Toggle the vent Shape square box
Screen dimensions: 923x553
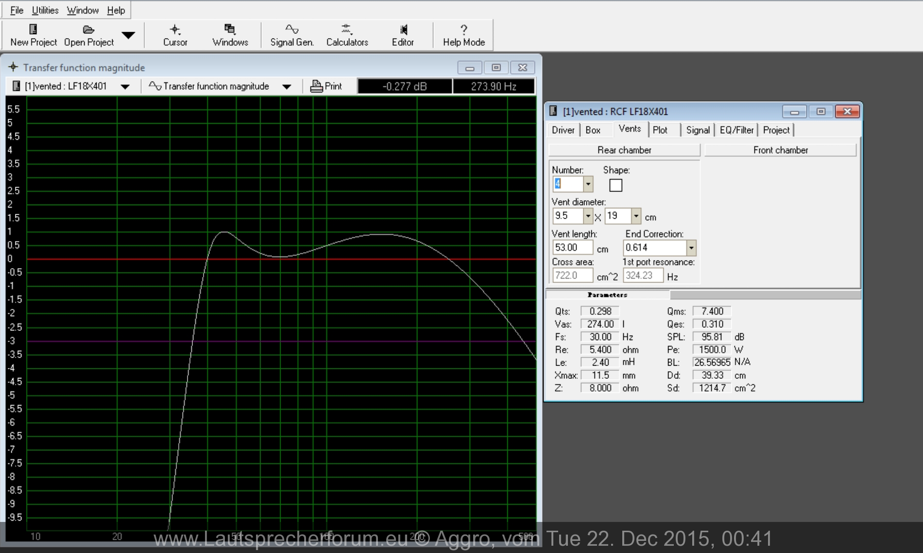click(615, 185)
